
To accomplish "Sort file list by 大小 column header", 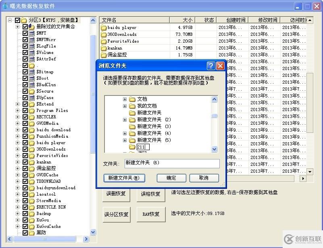I will [182, 20].
